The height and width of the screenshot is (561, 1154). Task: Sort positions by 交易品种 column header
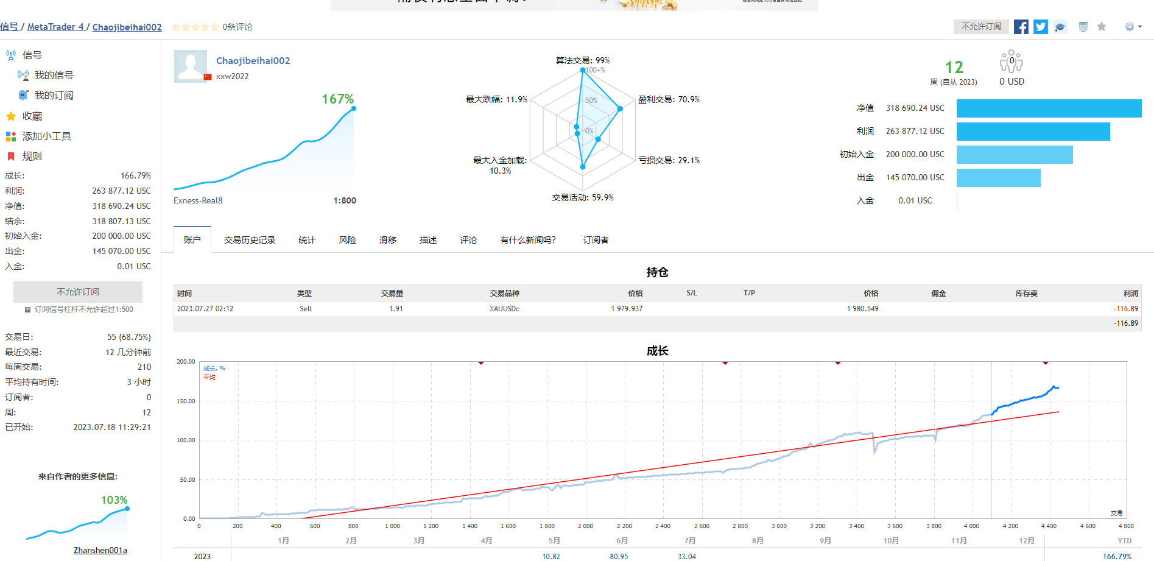[505, 294]
